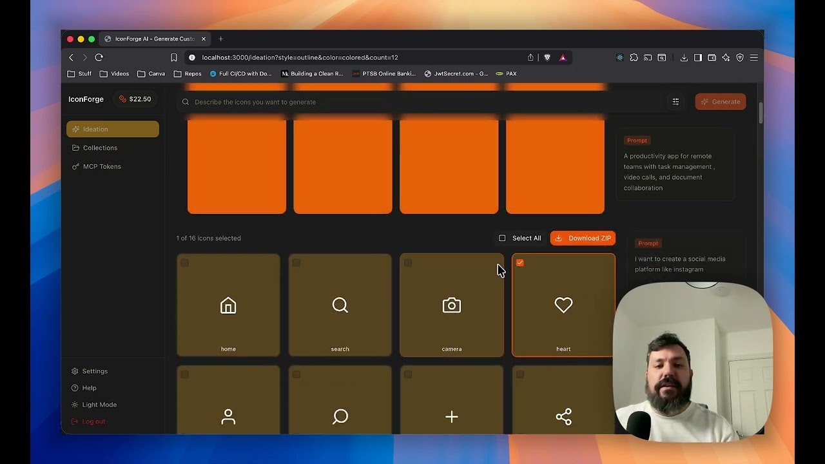Click the chat bubble icon card
825x464 pixels.
[x=340, y=400]
